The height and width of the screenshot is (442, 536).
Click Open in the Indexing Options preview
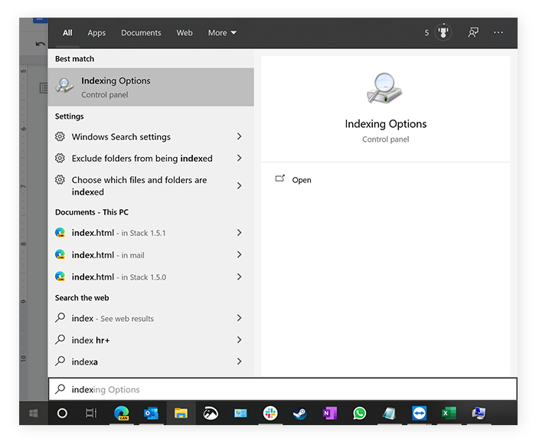301,180
